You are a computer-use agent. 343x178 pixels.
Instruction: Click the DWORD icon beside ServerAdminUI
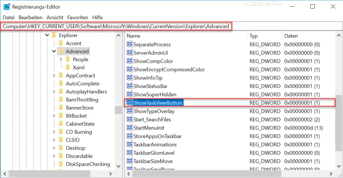[129, 52]
